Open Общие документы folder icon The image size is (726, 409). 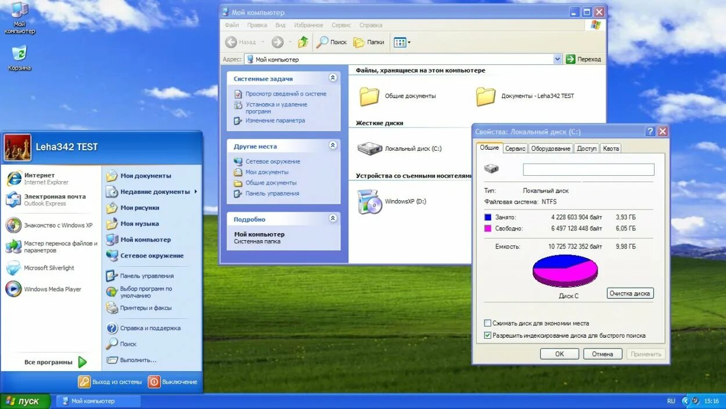pos(369,96)
